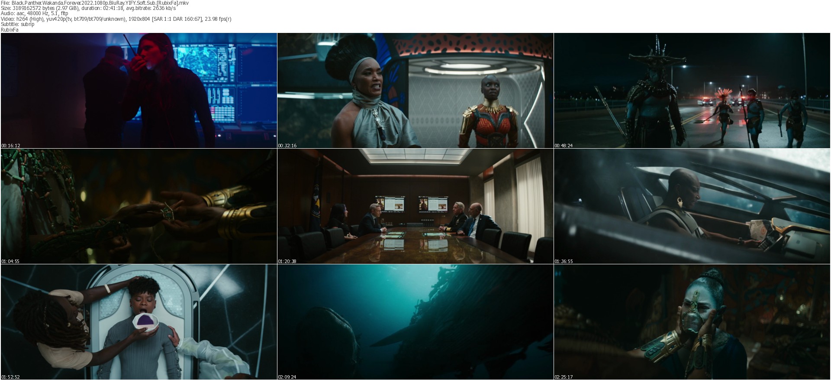Image resolution: width=831 pixels, height=380 pixels.
Task: Click the masked woman frame at 02:25:17
Action: tap(692, 322)
